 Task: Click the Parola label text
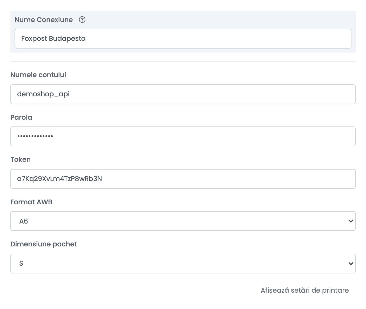[21, 117]
